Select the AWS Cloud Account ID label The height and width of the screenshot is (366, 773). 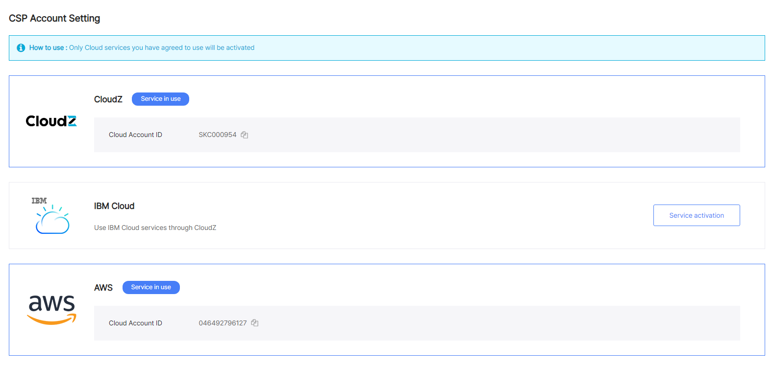coord(135,323)
